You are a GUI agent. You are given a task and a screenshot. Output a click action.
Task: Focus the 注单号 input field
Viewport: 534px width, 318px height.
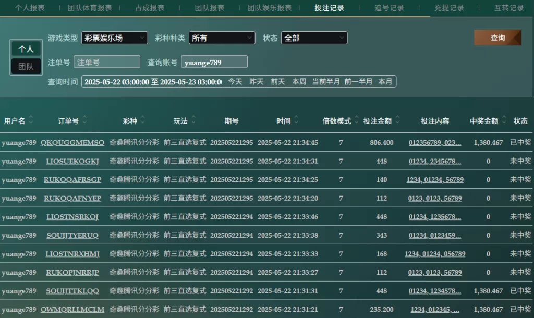click(107, 62)
